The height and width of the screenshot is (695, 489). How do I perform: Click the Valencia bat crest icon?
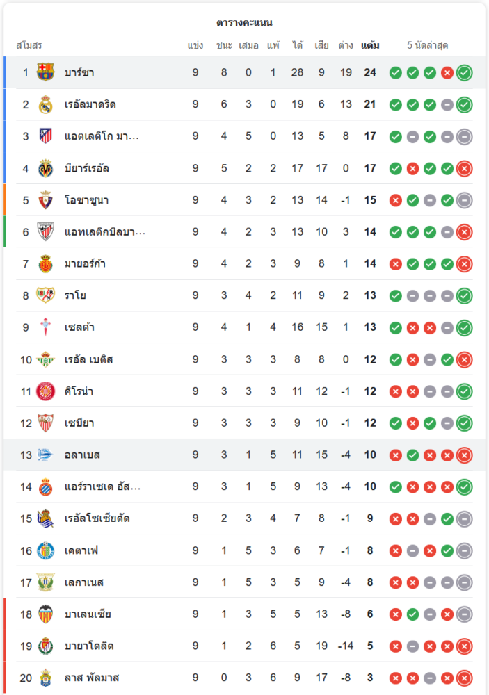pyautogui.click(x=46, y=614)
